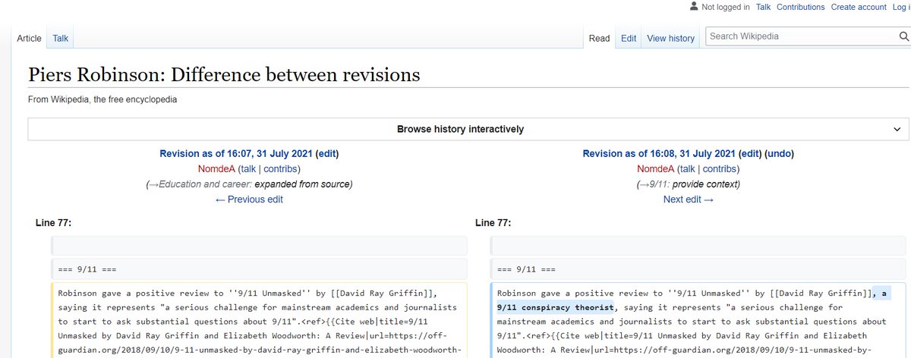Click edit link for the 16:07 revision
911x358 pixels.
pyautogui.click(x=327, y=153)
